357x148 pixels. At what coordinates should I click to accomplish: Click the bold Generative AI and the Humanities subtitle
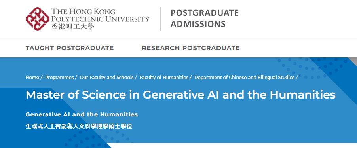tap(82, 114)
